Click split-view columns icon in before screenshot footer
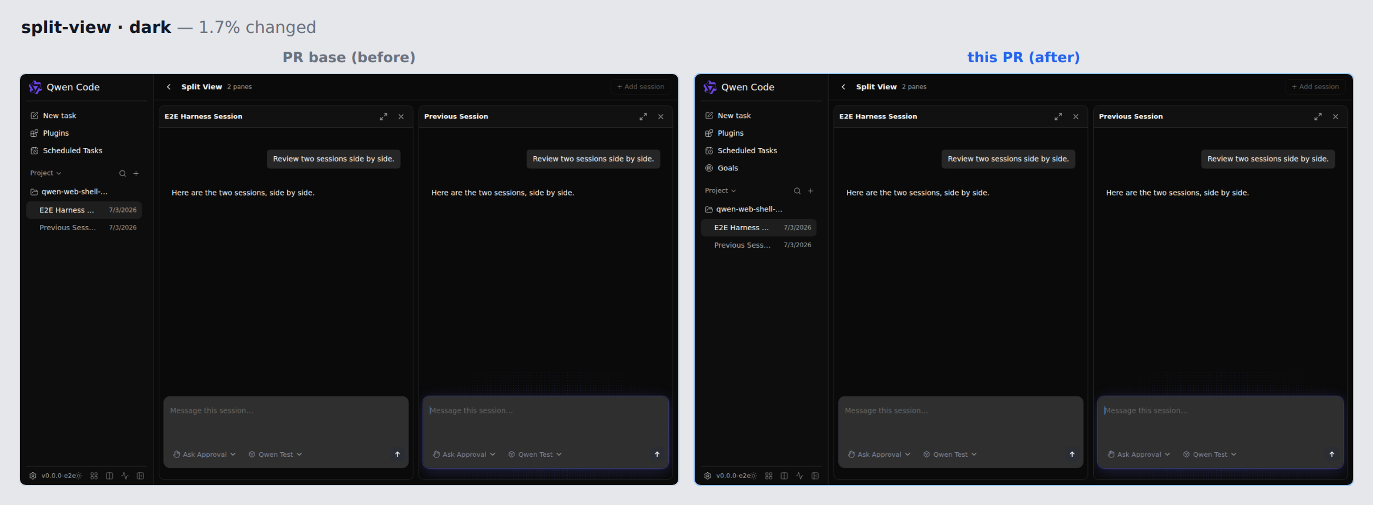1373x505 pixels. (109, 476)
